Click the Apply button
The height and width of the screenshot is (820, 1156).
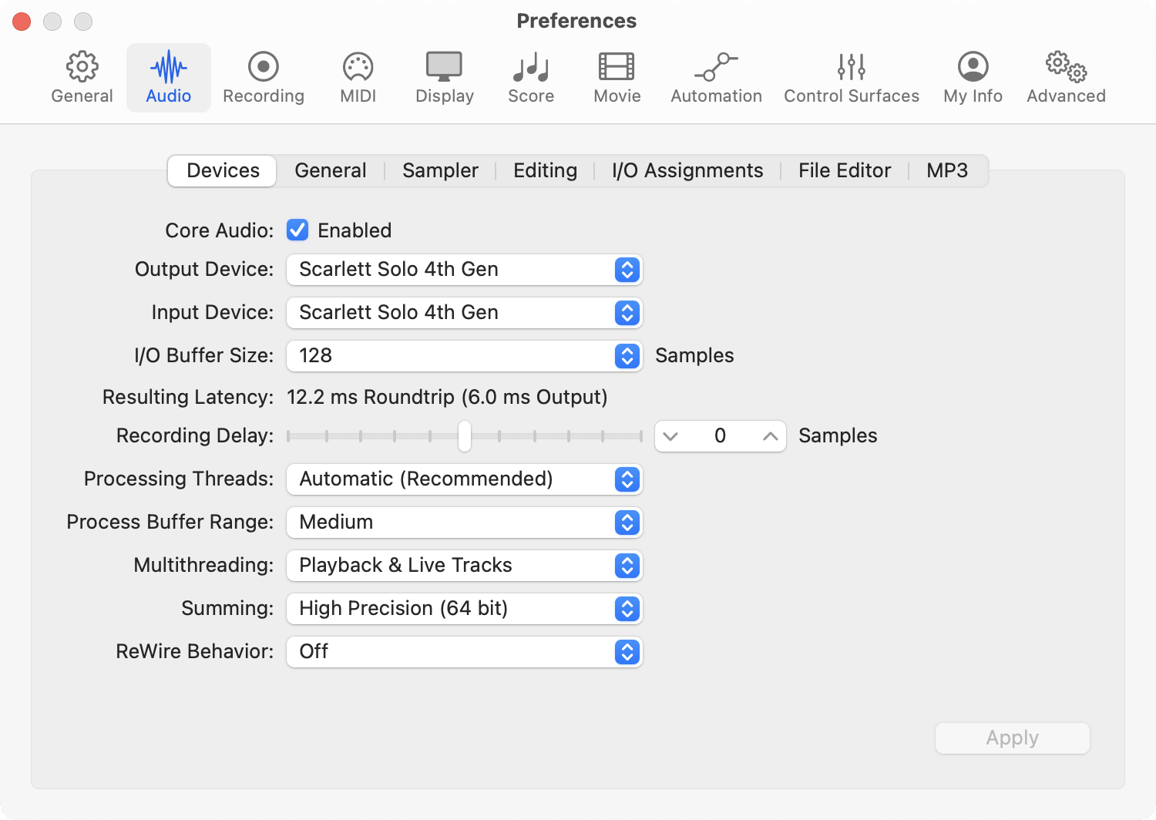1012,738
